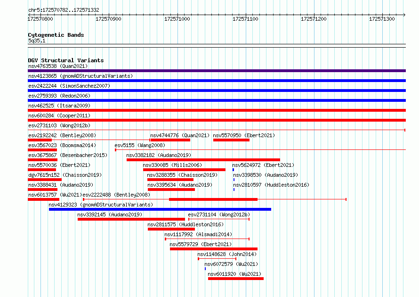419x297 pixels.
Task: Click the 5q35.1 cytogenetic band label
Action: 37,41
